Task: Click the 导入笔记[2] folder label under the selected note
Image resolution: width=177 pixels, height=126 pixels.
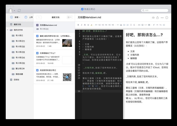Action: point(44,29)
